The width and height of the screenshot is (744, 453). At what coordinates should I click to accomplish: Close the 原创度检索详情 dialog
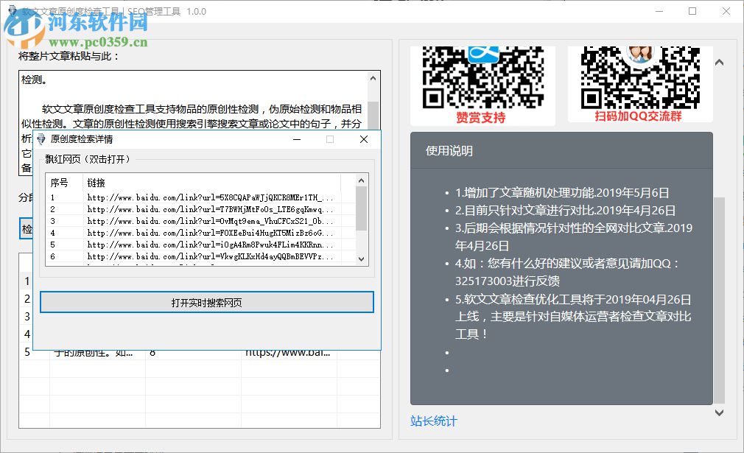click(364, 139)
